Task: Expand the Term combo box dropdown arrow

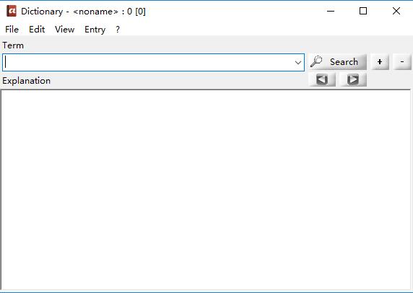Action: coord(298,63)
